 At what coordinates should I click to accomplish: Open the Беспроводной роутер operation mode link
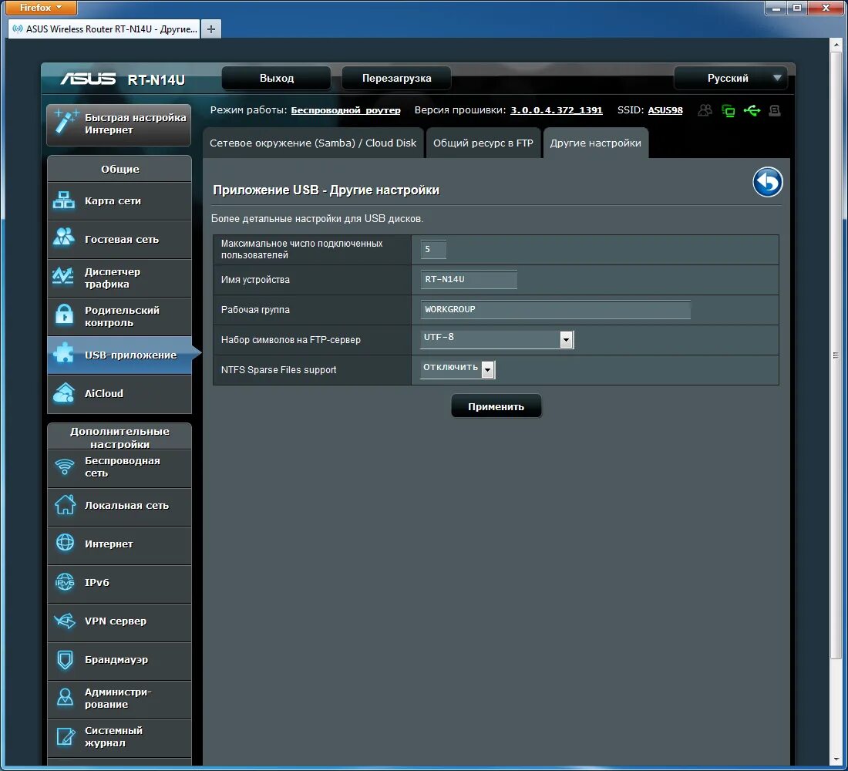pyautogui.click(x=345, y=110)
